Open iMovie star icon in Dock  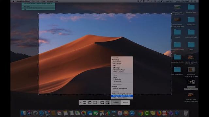[171, 113]
